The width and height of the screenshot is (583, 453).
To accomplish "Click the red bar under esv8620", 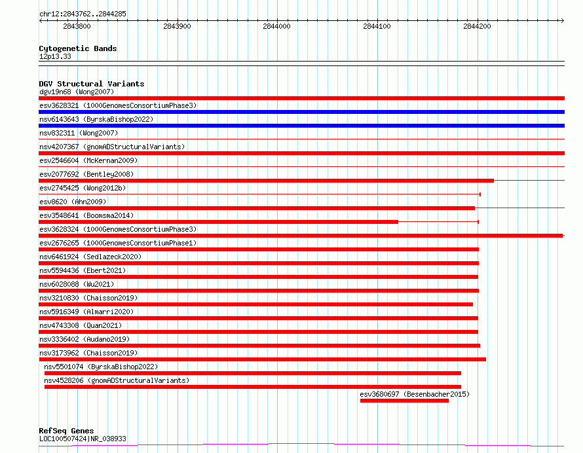I will (x=257, y=208).
